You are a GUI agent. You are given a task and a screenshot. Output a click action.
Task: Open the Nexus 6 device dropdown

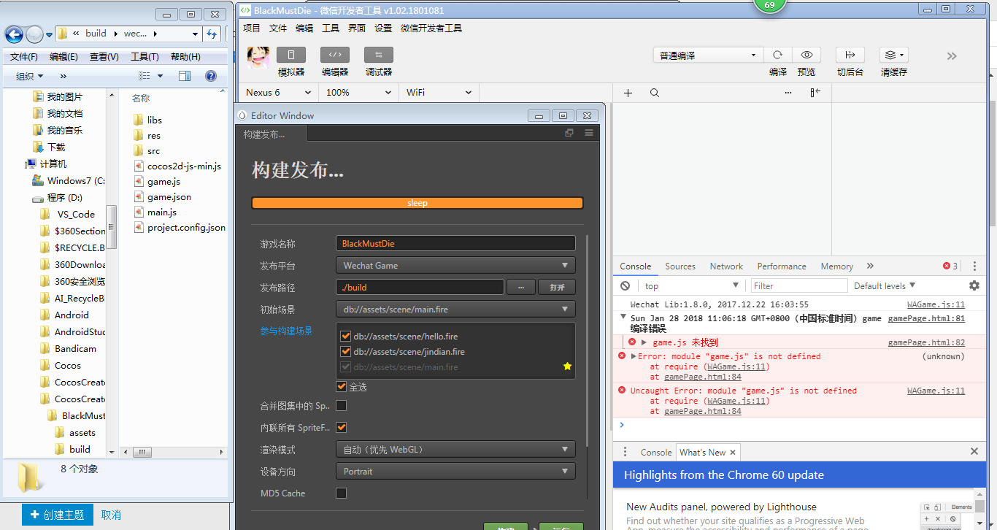pos(278,93)
